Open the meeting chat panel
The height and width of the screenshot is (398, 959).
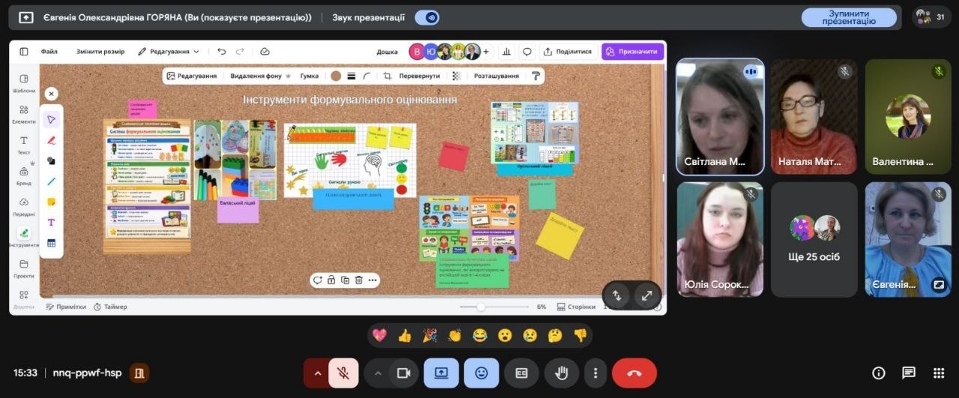pyautogui.click(x=908, y=373)
